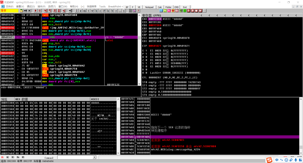Open the 插件(P) menu
Image resolution: width=303 pixels, height=163 pixels.
pos(41,7)
